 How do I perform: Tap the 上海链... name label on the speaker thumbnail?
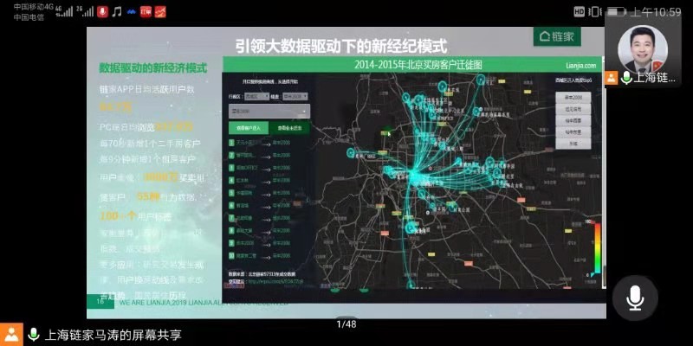[x=655, y=78]
